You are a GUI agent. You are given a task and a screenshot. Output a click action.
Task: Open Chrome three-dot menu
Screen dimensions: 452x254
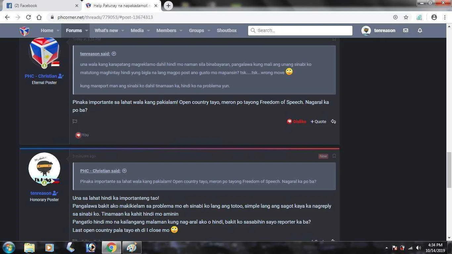pos(445,17)
